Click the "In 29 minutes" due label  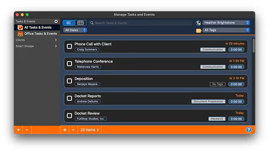(x=235, y=44)
